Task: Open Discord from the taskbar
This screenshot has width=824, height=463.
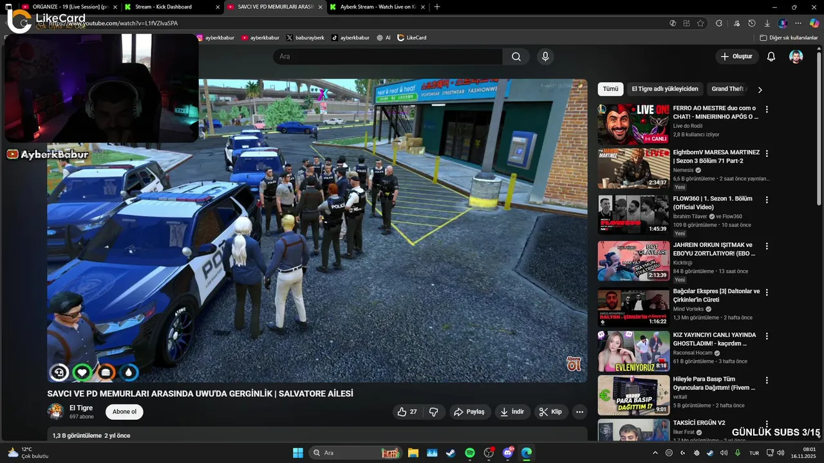Action: point(508,453)
